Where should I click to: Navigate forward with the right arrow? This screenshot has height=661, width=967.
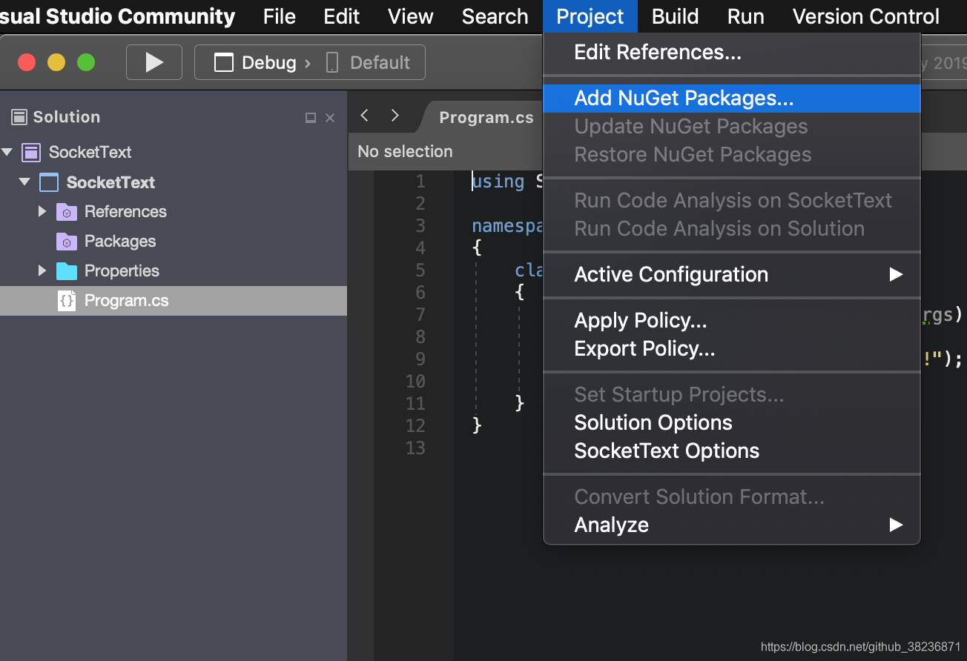(x=395, y=115)
